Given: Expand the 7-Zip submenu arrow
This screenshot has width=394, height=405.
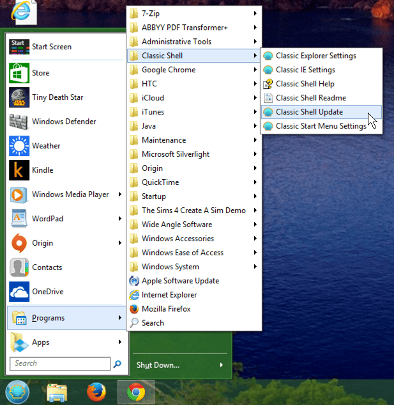Looking at the screenshot, I should (255, 13).
